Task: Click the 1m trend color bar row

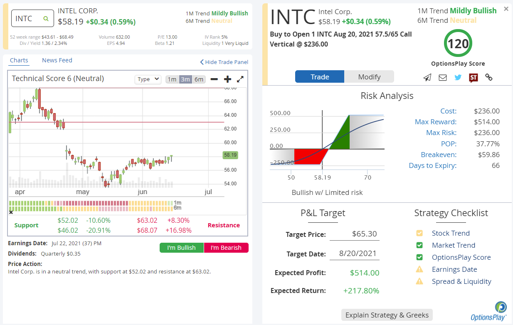Action: click(x=91, y=203)
